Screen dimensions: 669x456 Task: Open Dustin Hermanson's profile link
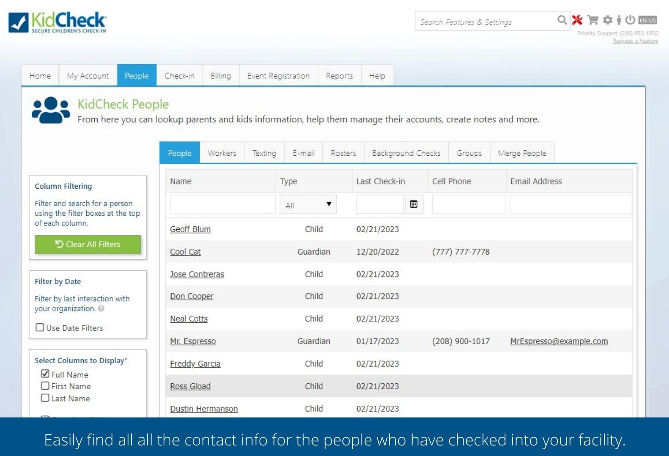pos(204,409)
